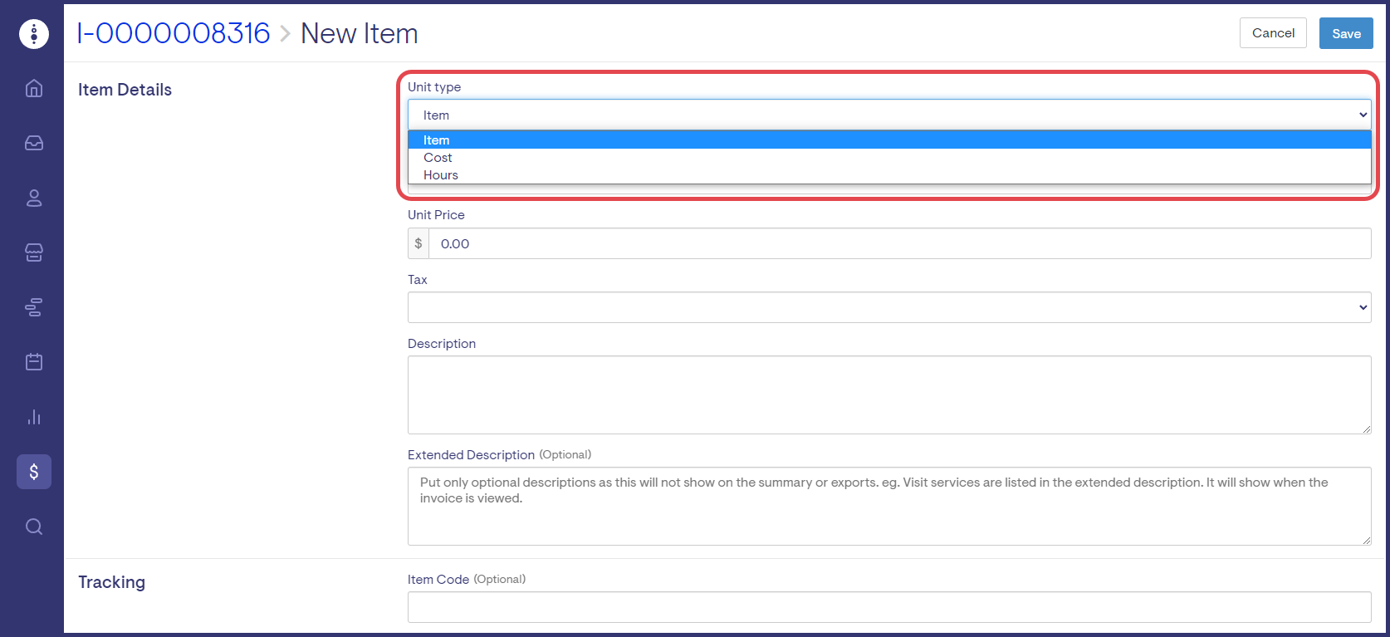
Task: Open the person icon in sidebar
Action: tap(34, 198)
